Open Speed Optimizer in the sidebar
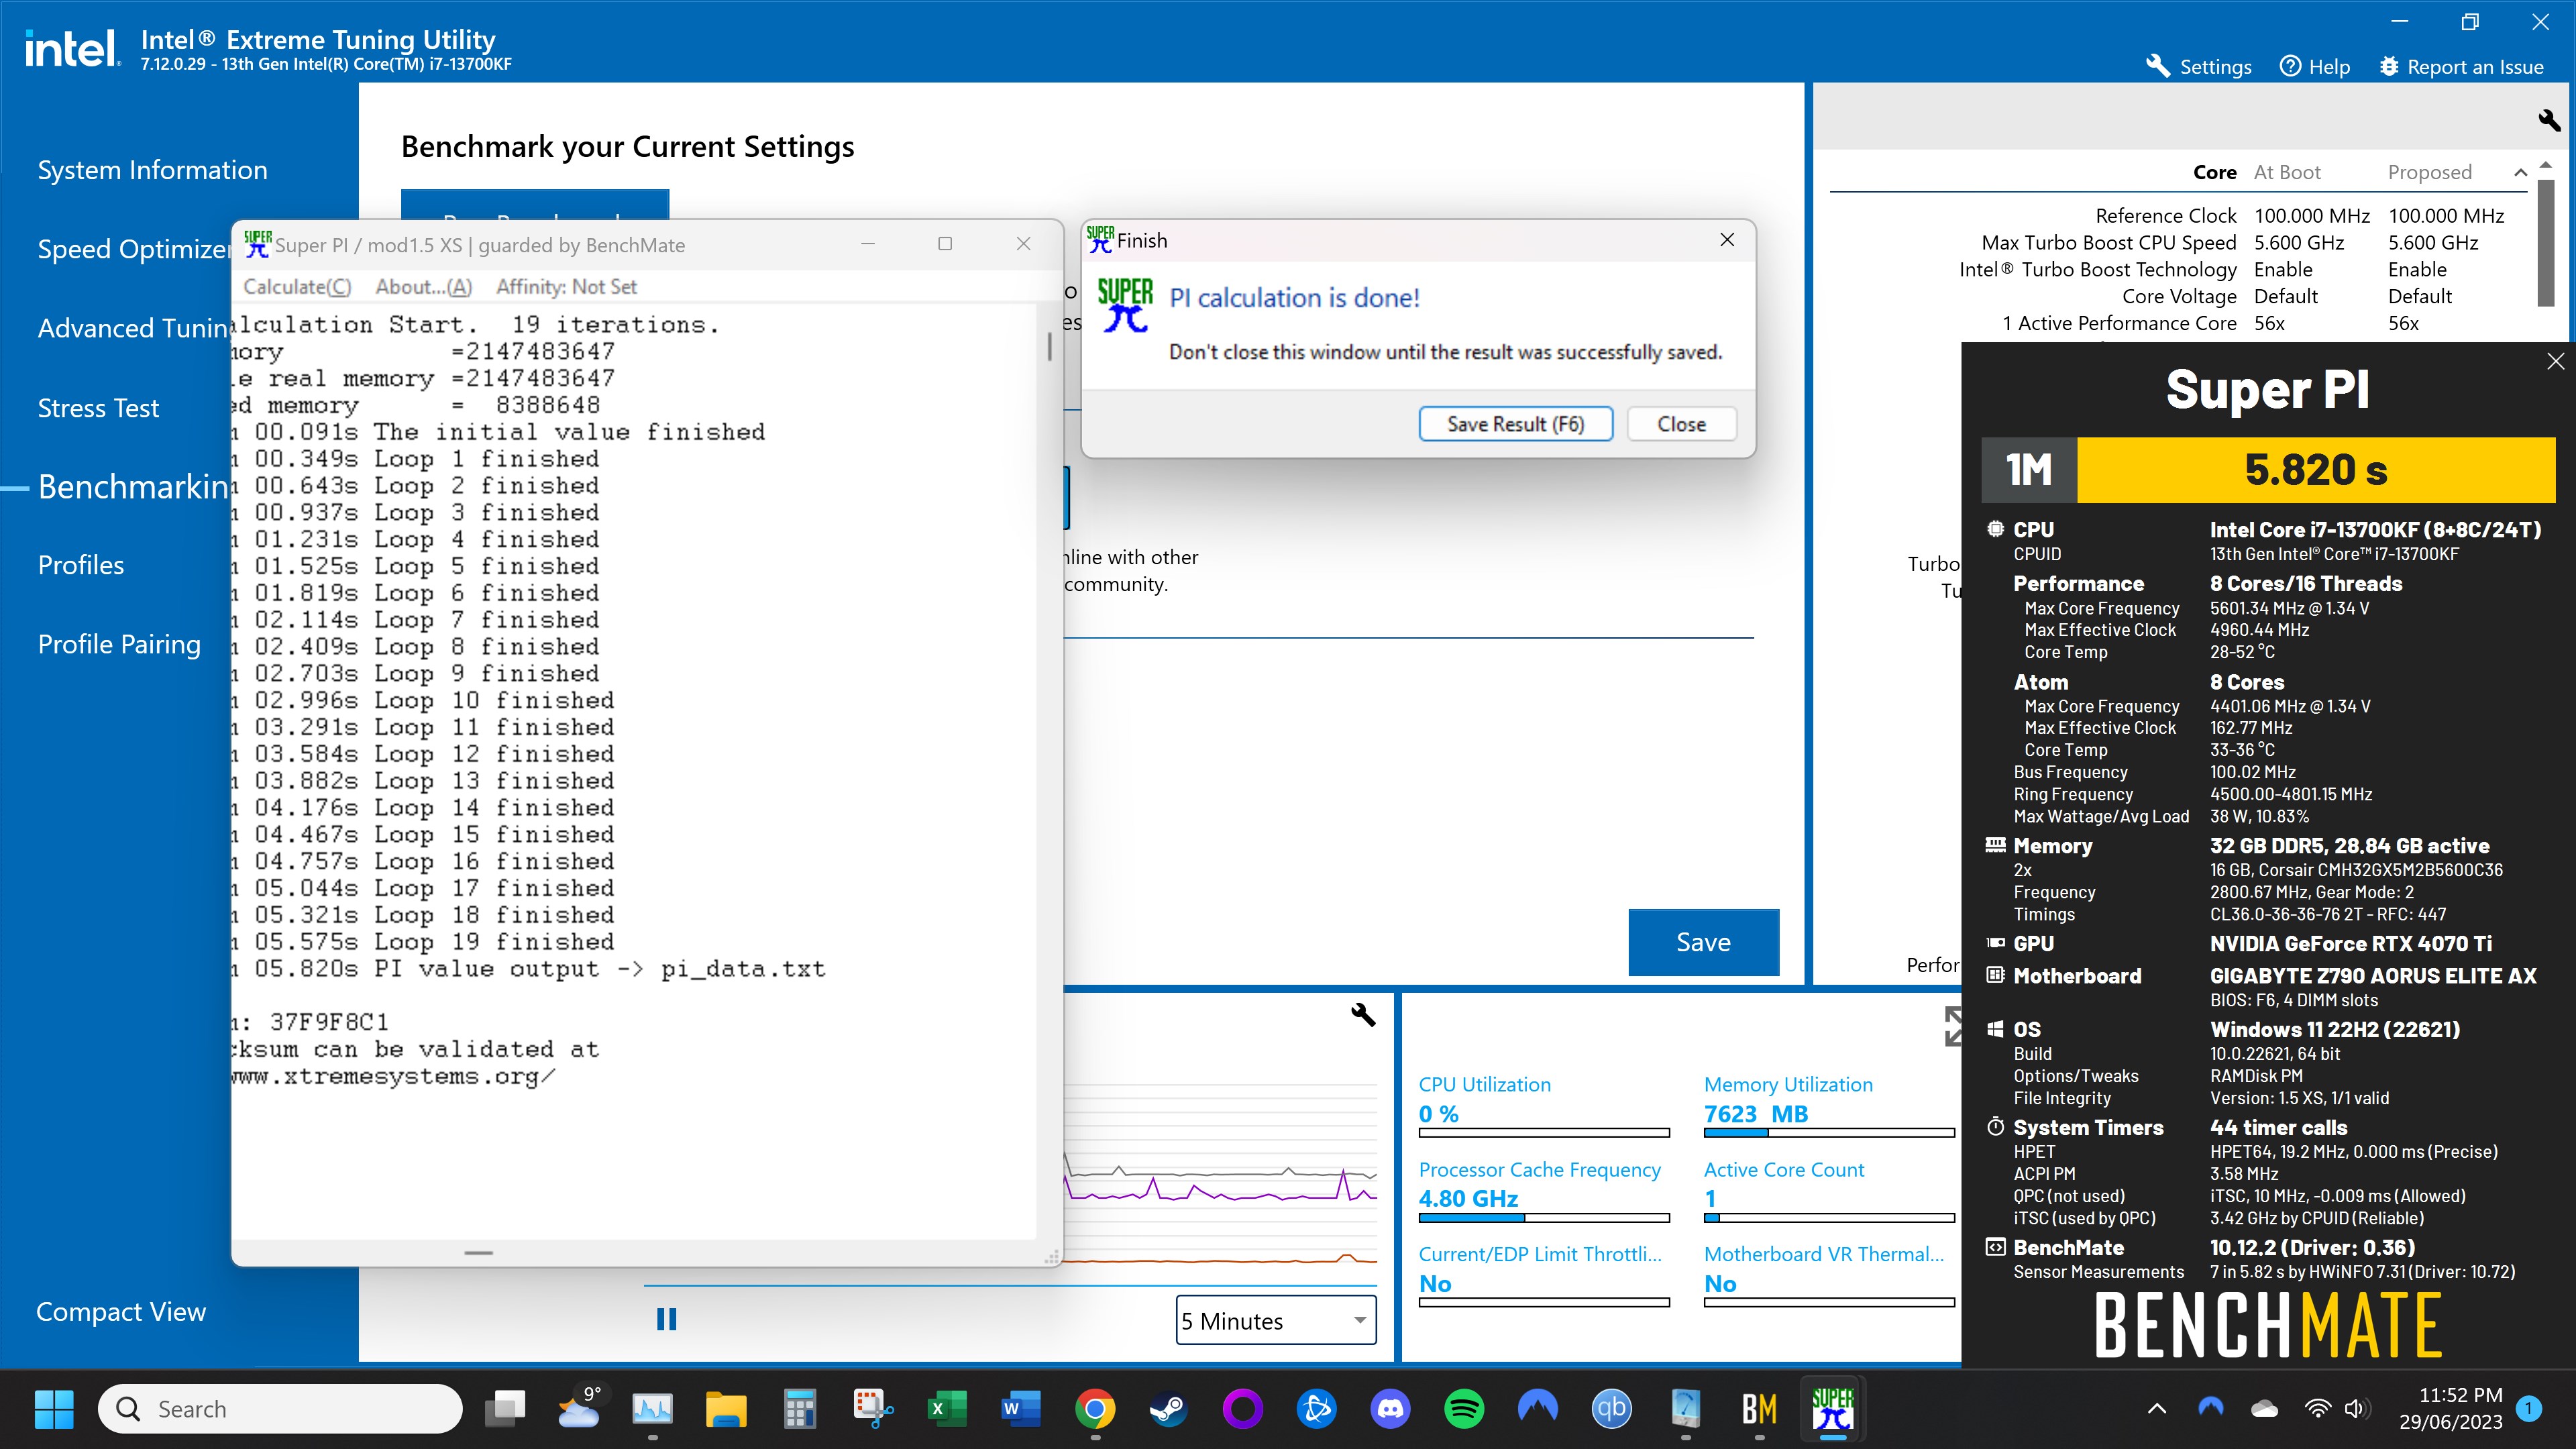Viewport: 2576px width, 1449px height. [134, 249]
